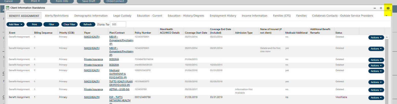
Task: Click MASSHEALTH payer link in 01/04/2016 row
Action: [92, 70]
